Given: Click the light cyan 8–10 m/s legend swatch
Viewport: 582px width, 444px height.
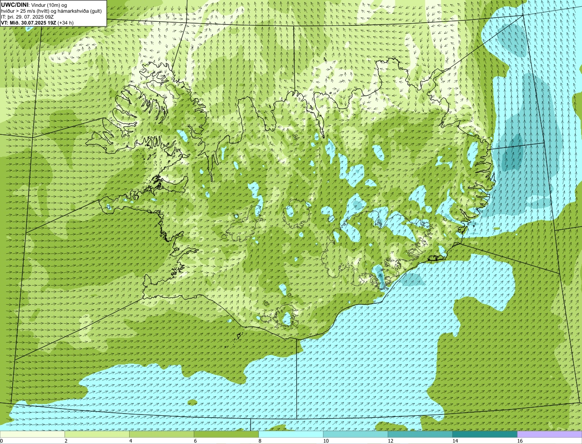Looking at the screenshot, I should [x=291, y=434].
